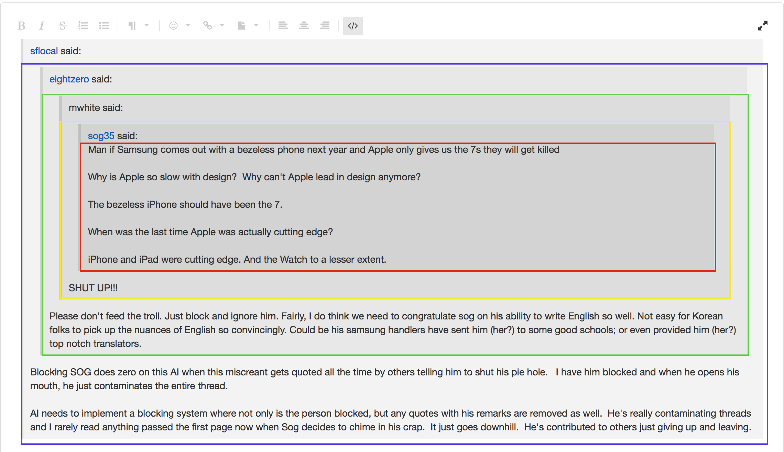Center align the text
The image size is (784, 452).
click(304, 26)
